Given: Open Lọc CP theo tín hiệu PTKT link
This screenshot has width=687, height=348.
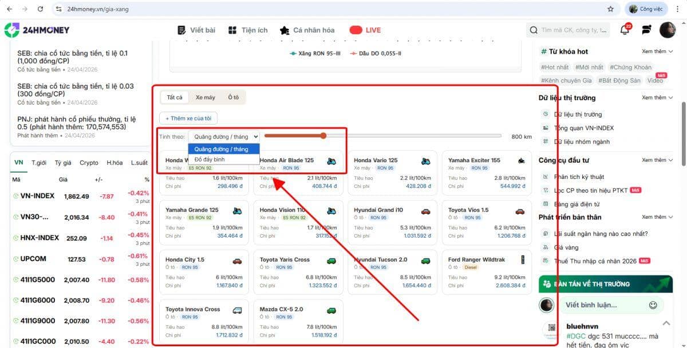Looking at the screenshot, I should pos(591,190).
